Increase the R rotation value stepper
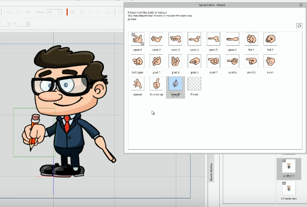The image size is (307, 207). click(x=28, y=22)
